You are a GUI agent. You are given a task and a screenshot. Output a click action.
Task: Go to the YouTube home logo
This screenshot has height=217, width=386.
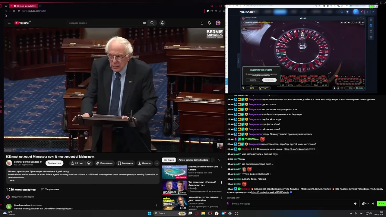(21, 23)
